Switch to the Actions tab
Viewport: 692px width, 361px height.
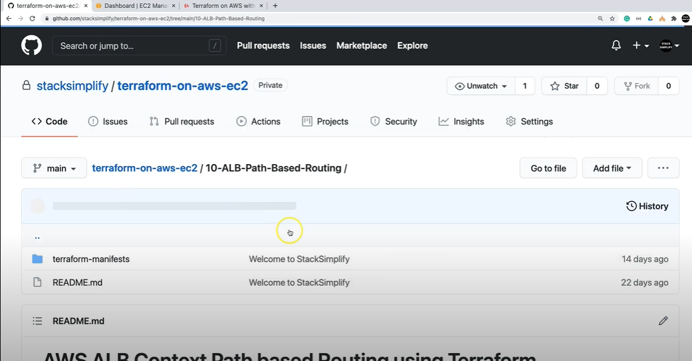[x=258, y=122]
